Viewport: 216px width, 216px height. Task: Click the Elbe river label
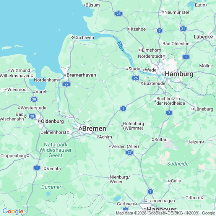pos(120,46)
